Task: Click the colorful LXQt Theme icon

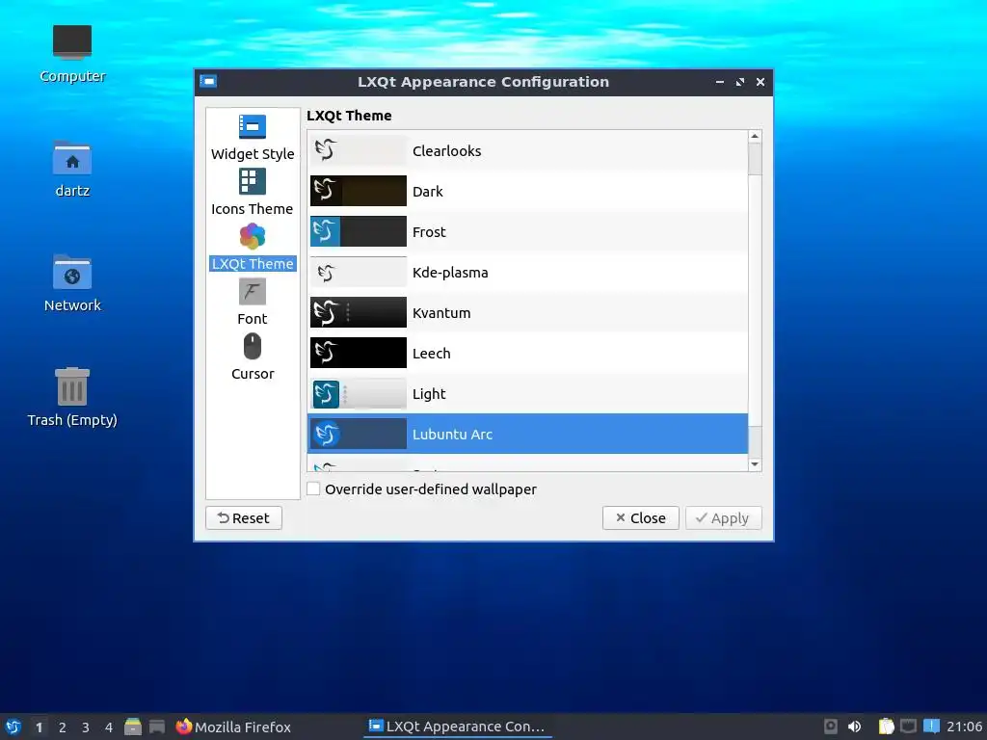Action: (253, 237)
